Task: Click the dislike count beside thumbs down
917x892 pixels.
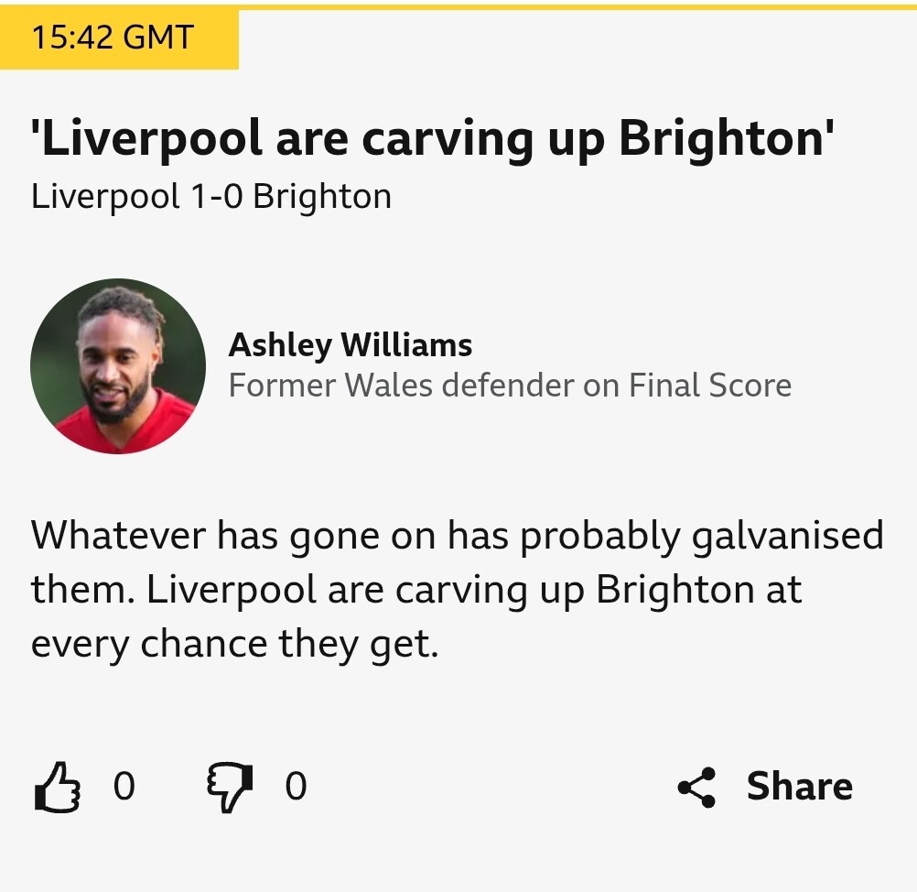Action: coord(296,787)
